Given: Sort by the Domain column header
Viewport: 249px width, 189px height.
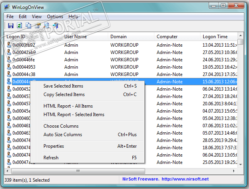Looking at the screenshot, I should [131, 37].
